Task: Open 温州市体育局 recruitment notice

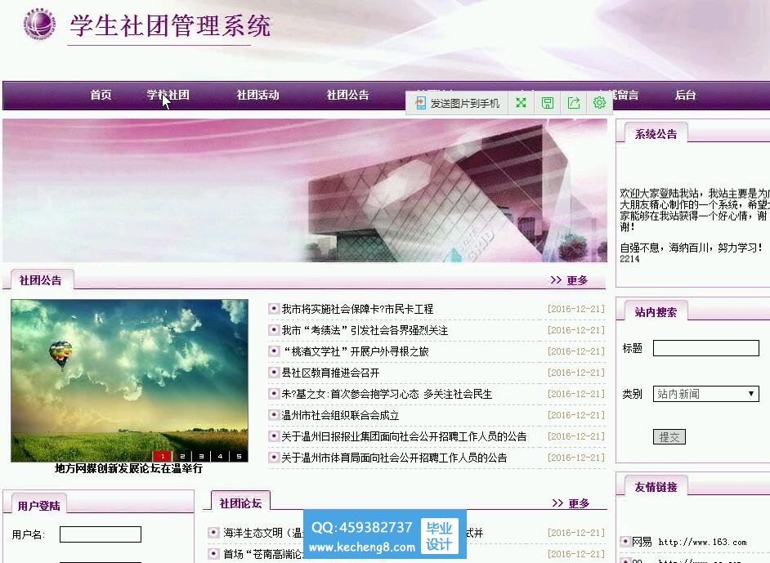Action: [x=394, y=458]
